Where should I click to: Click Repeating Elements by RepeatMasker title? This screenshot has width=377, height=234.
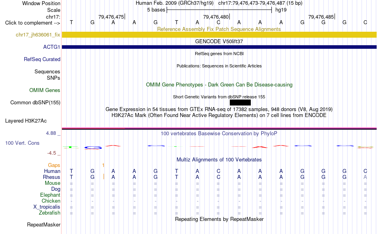point(219,219)
